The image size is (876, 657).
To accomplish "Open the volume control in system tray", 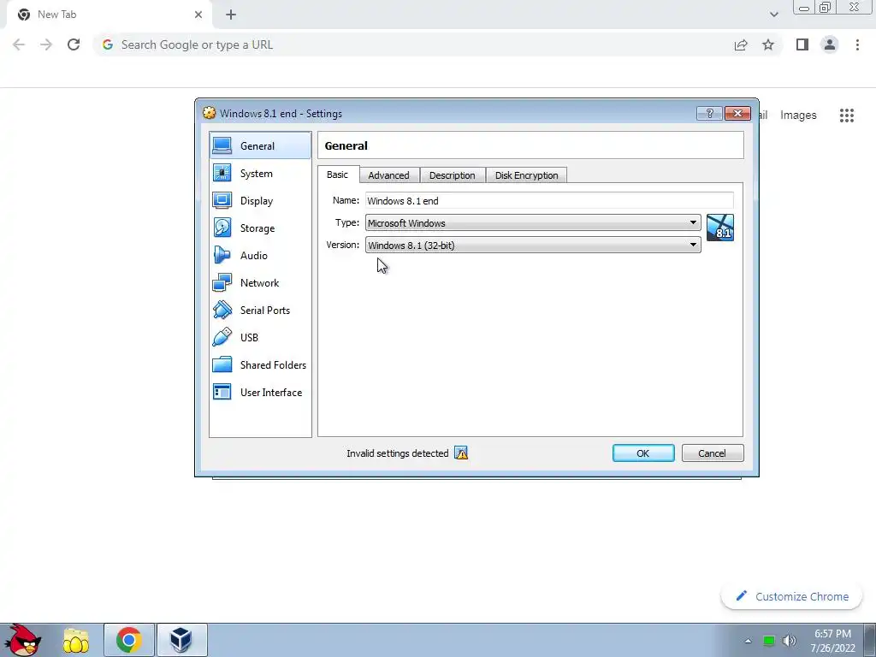I will 790,641.
